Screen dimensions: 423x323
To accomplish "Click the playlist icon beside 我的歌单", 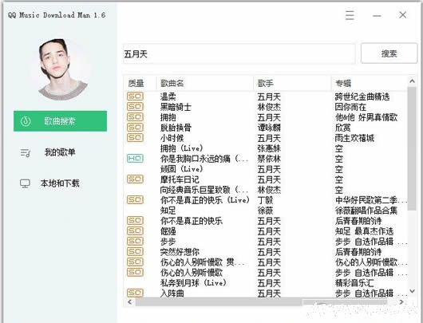I will coord(26,153).
